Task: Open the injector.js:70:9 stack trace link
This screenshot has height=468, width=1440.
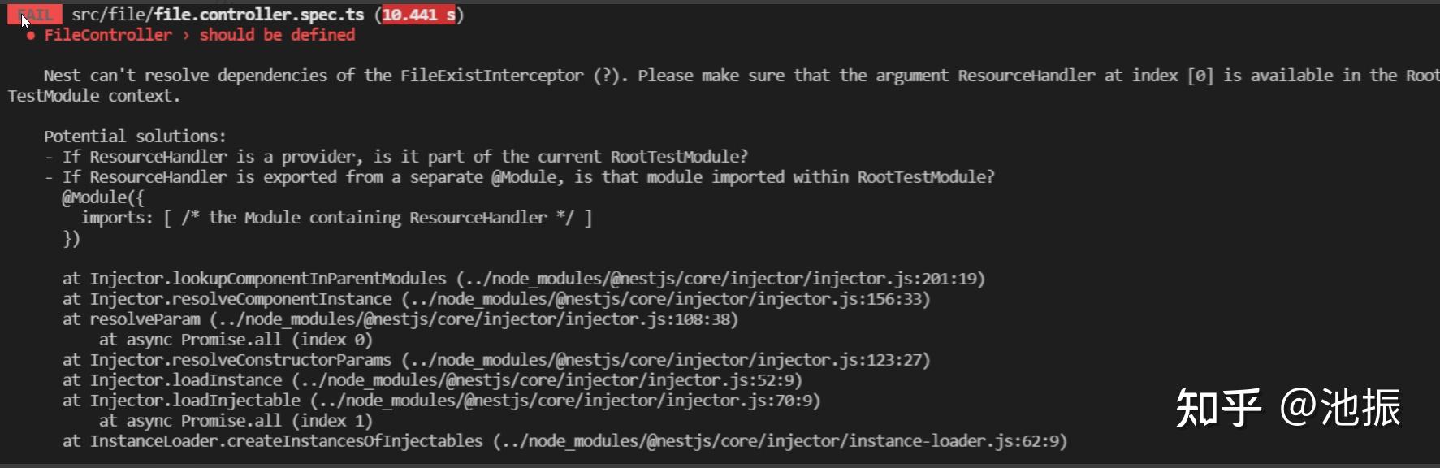Action: pos(564,401)
